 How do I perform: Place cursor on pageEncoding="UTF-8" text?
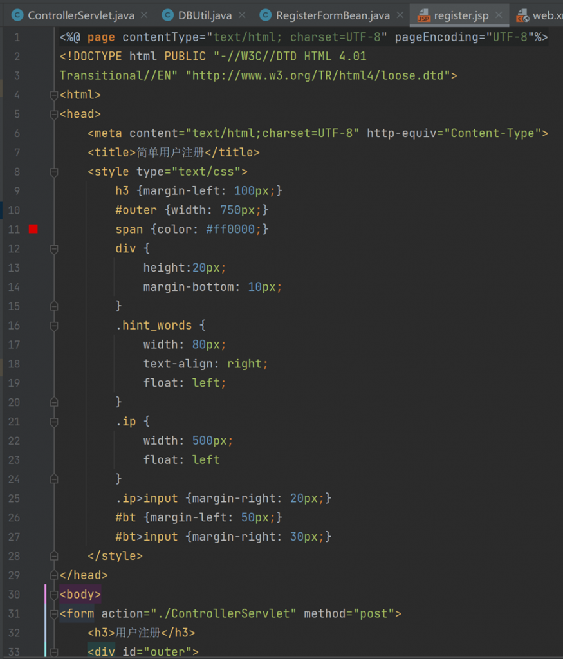coord(465,37)
